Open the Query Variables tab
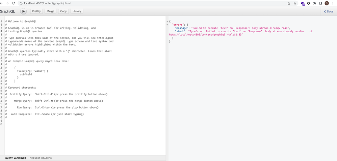The image size is (337, 161). tap(16, 158)
